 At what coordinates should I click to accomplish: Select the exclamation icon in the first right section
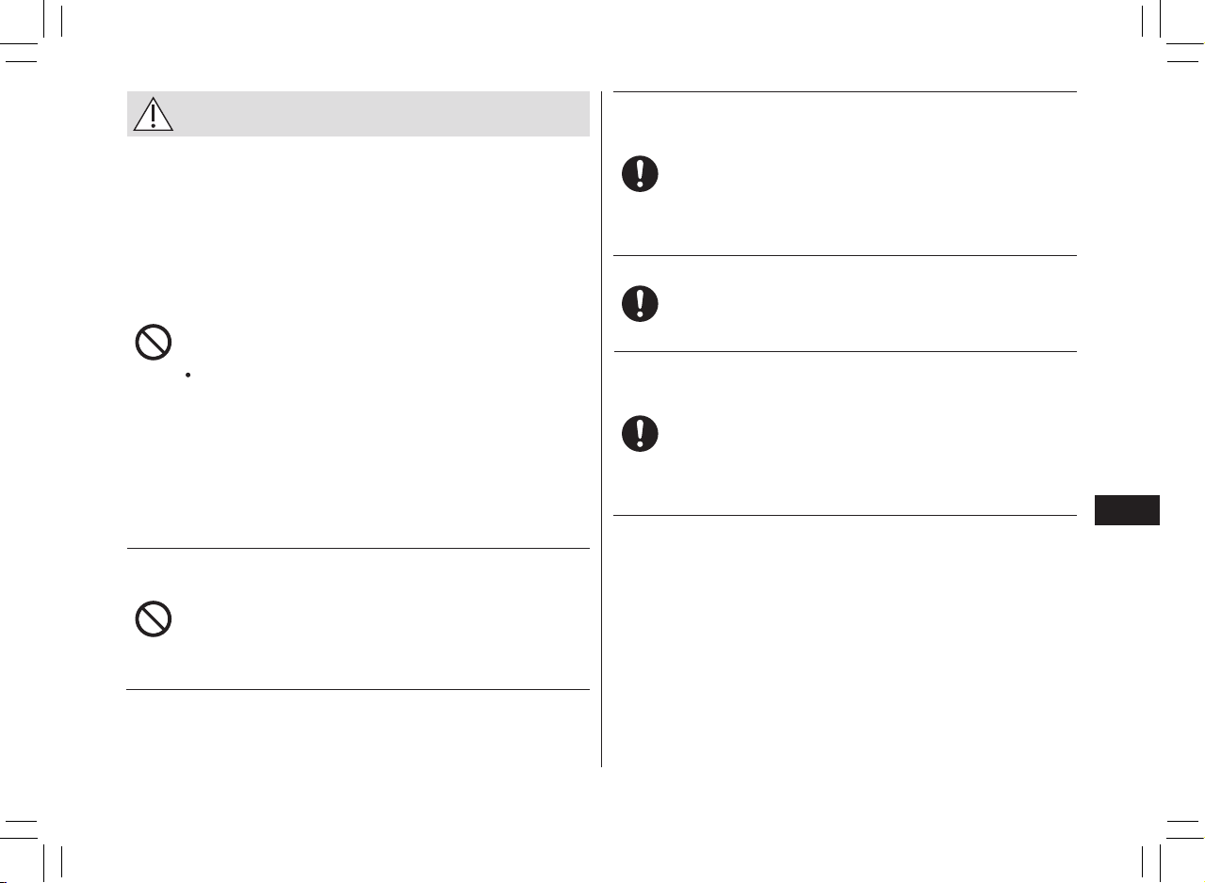[x=640, y=174]
